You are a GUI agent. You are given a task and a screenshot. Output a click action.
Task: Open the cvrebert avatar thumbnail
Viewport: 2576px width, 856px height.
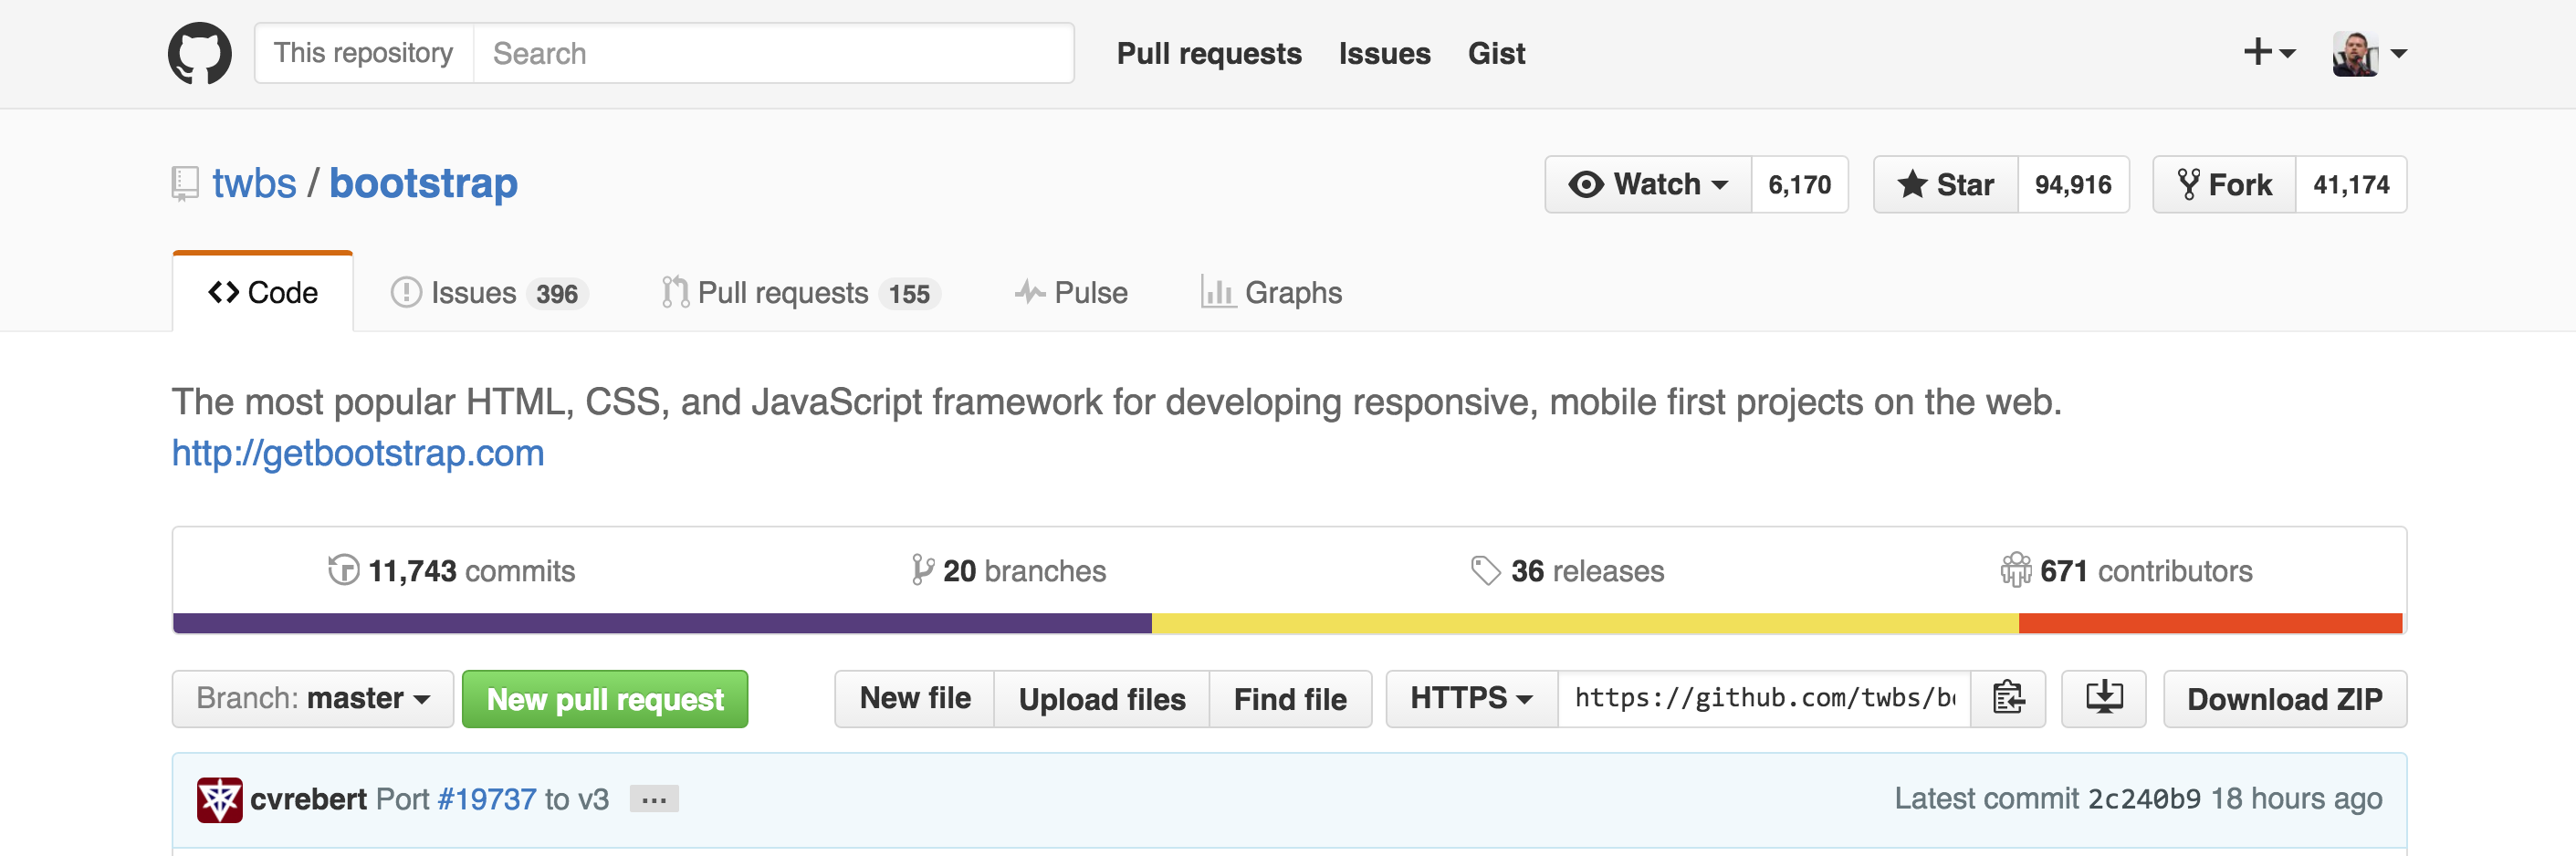[219, 799]
